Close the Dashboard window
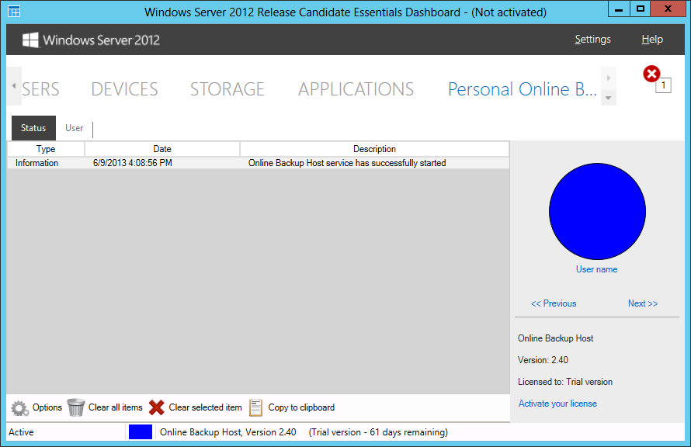 pyautogui.click(x=668, y=9)
